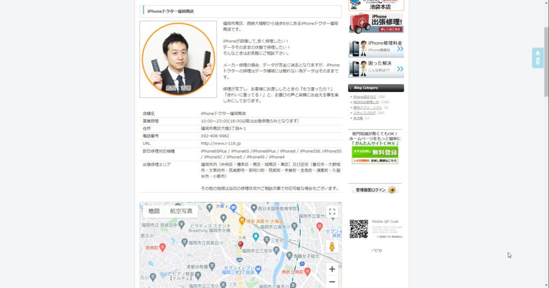The height and width of the screenshot is (288, 549).
Task: Click the store manager 吉田 photo
Action: (178, 59)
